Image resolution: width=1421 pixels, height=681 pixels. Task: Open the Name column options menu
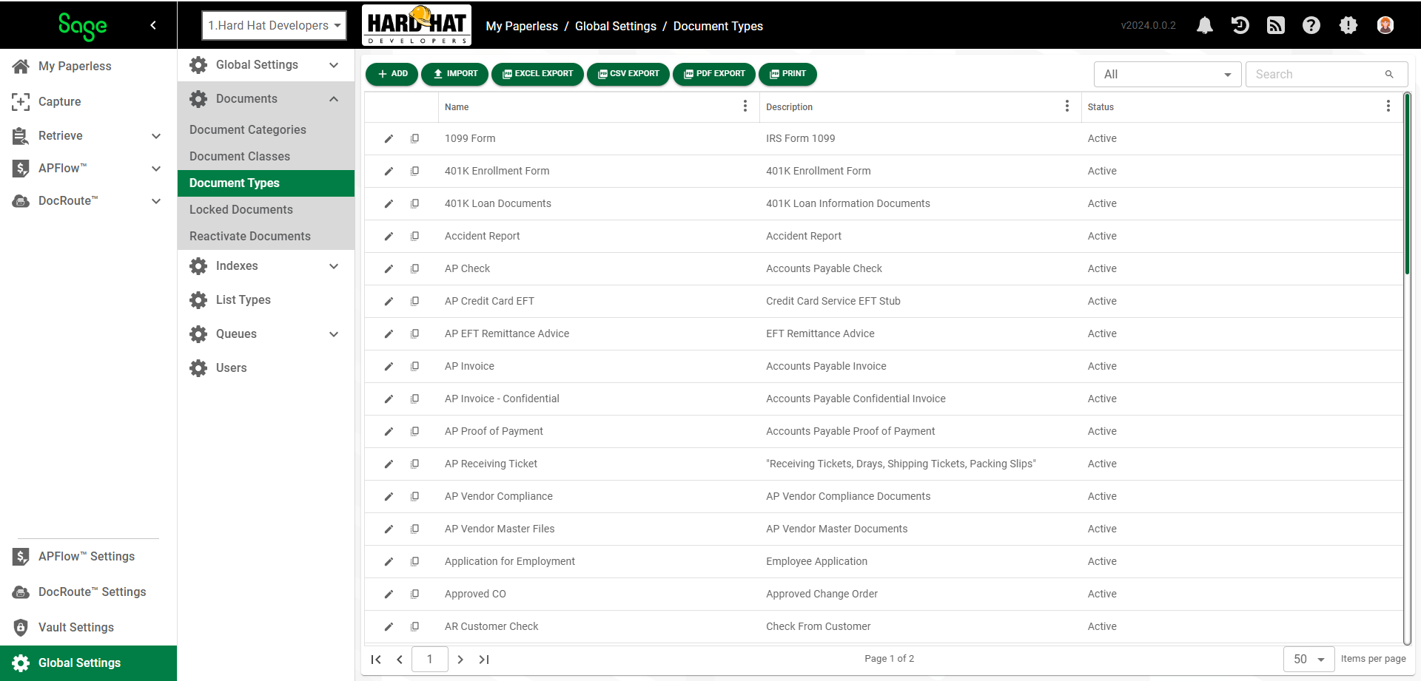point(745,106)
